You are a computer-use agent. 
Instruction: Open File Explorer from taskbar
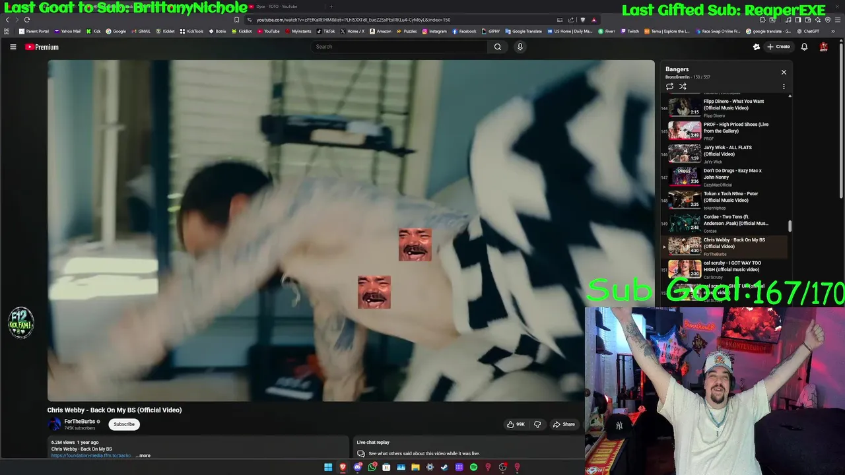pyautogui.click(x=415, y=467)
